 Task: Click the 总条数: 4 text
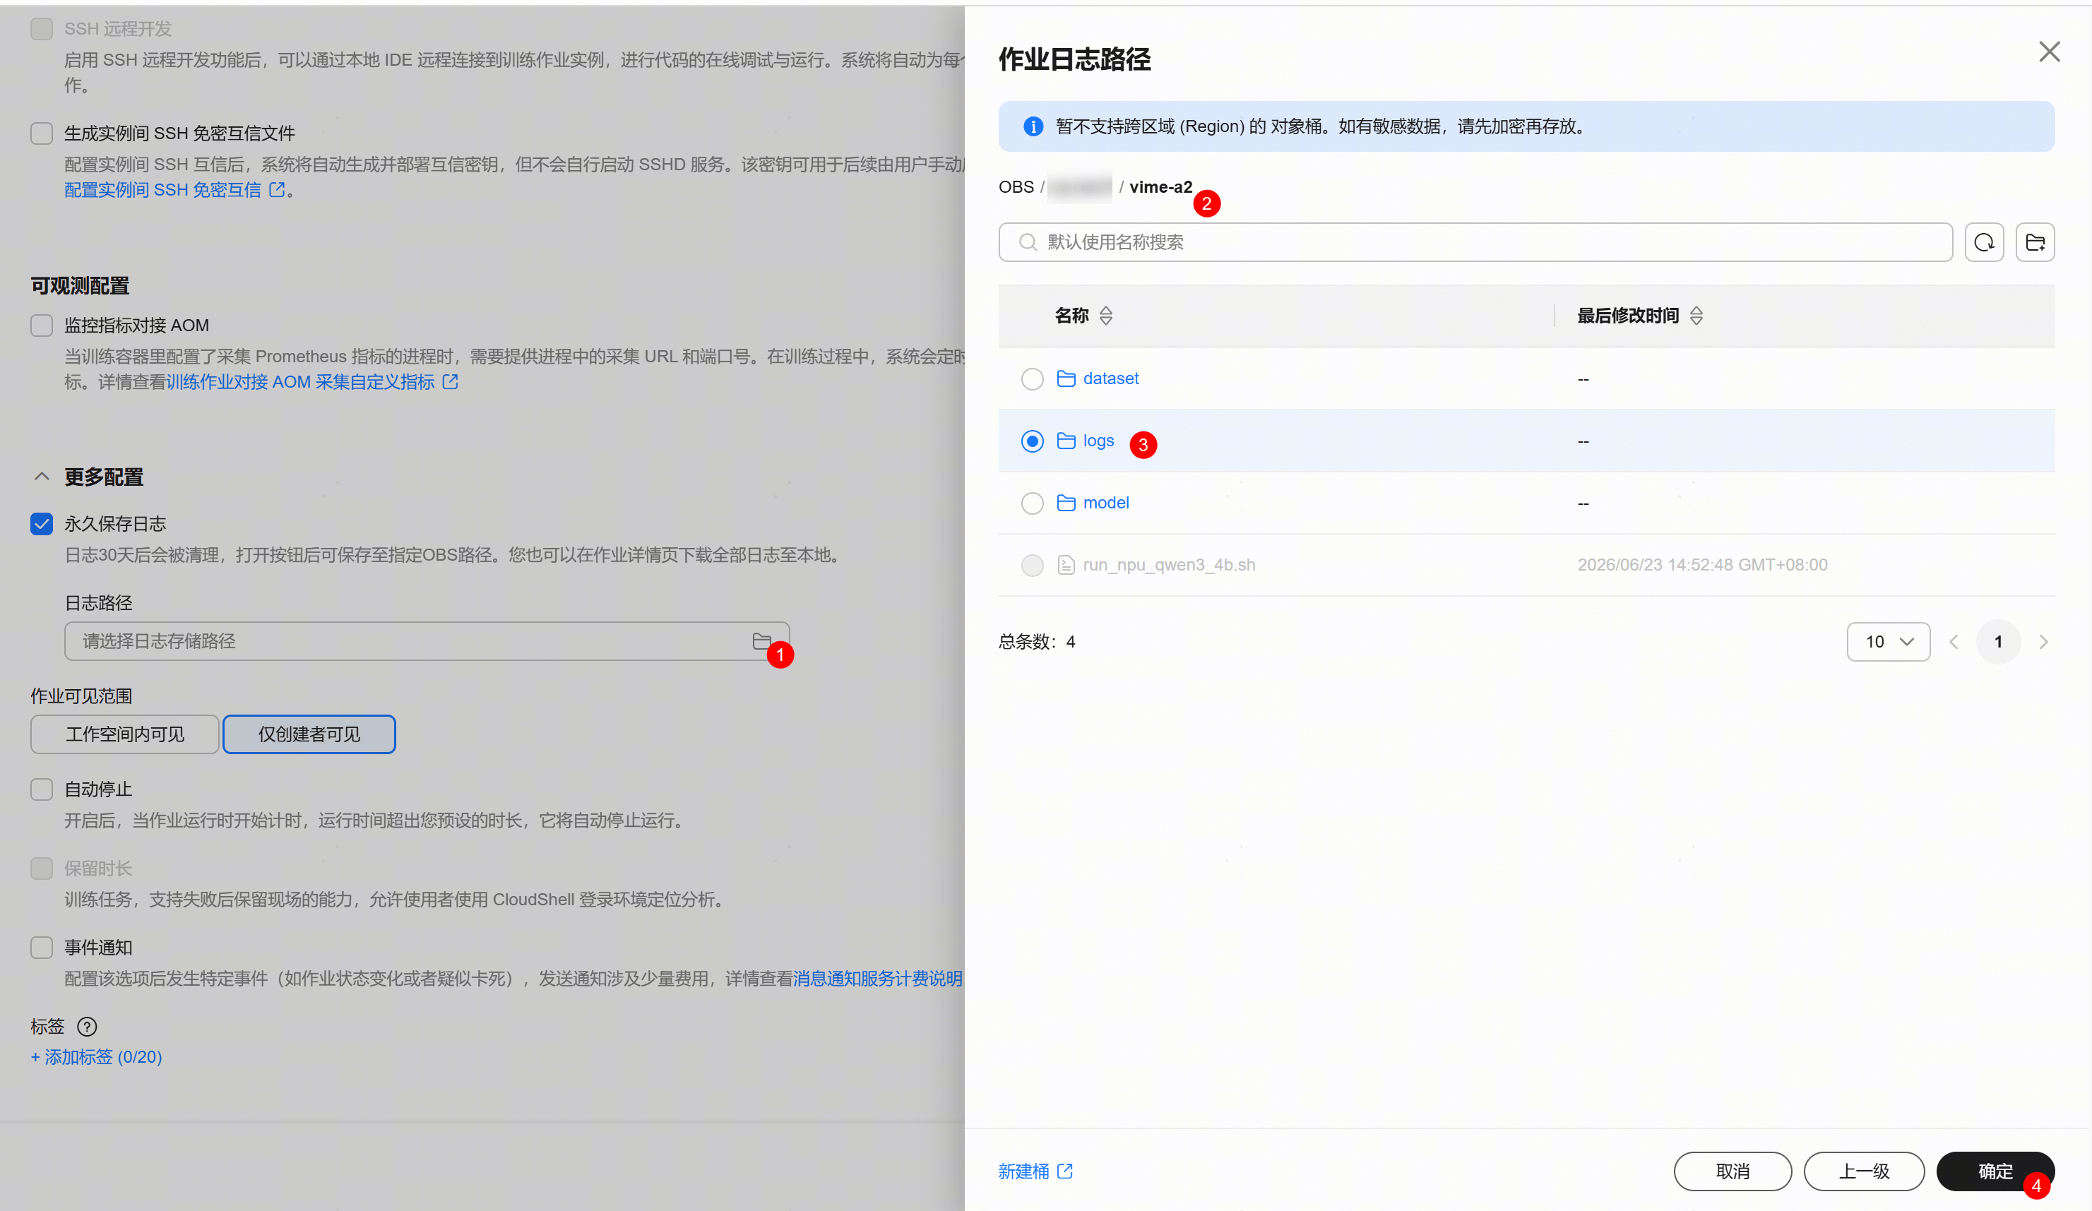tap(1036, 642)
